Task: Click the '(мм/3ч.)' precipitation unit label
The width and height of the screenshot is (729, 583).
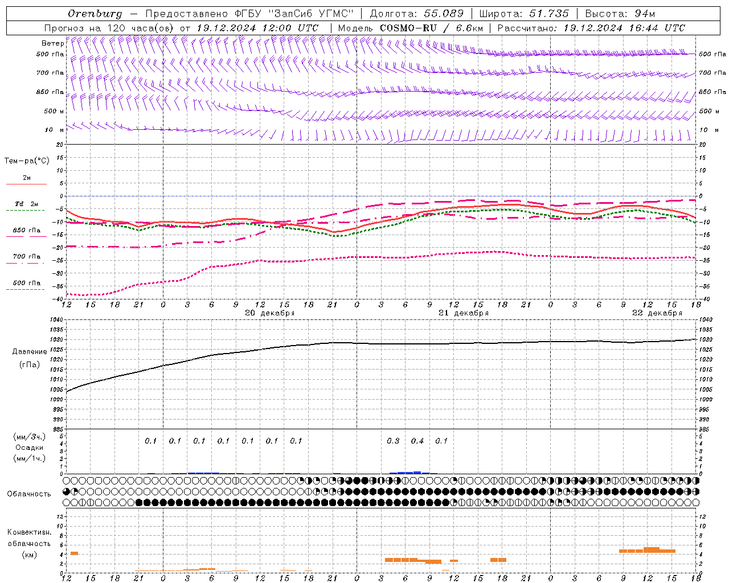Action: [x=30, y=437]
